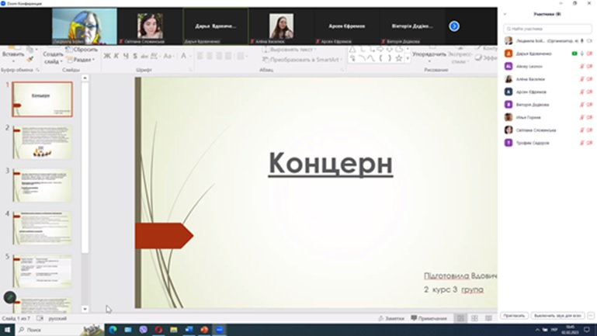Toggle Арсен Ефремов camera-off icon
The image size is (597, 336).
coord(589,92)
